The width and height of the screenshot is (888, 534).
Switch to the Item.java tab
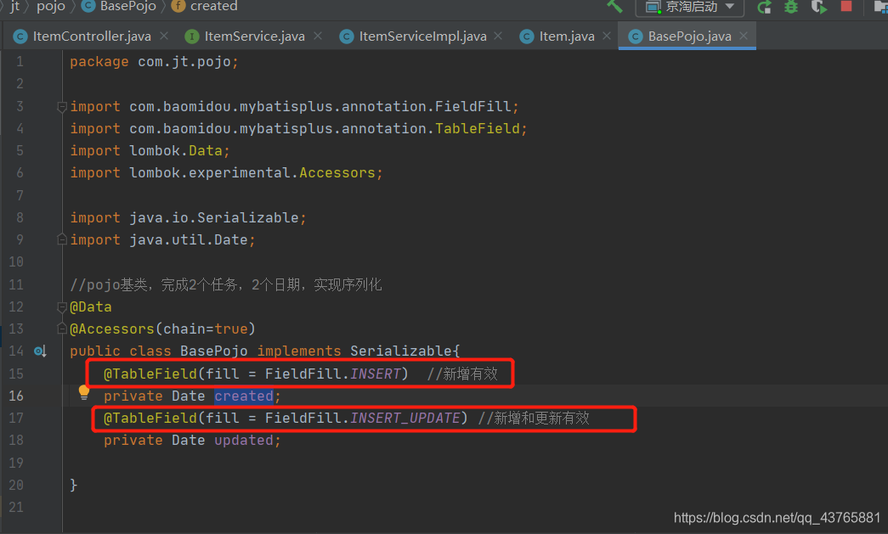(x=566, y=37)
